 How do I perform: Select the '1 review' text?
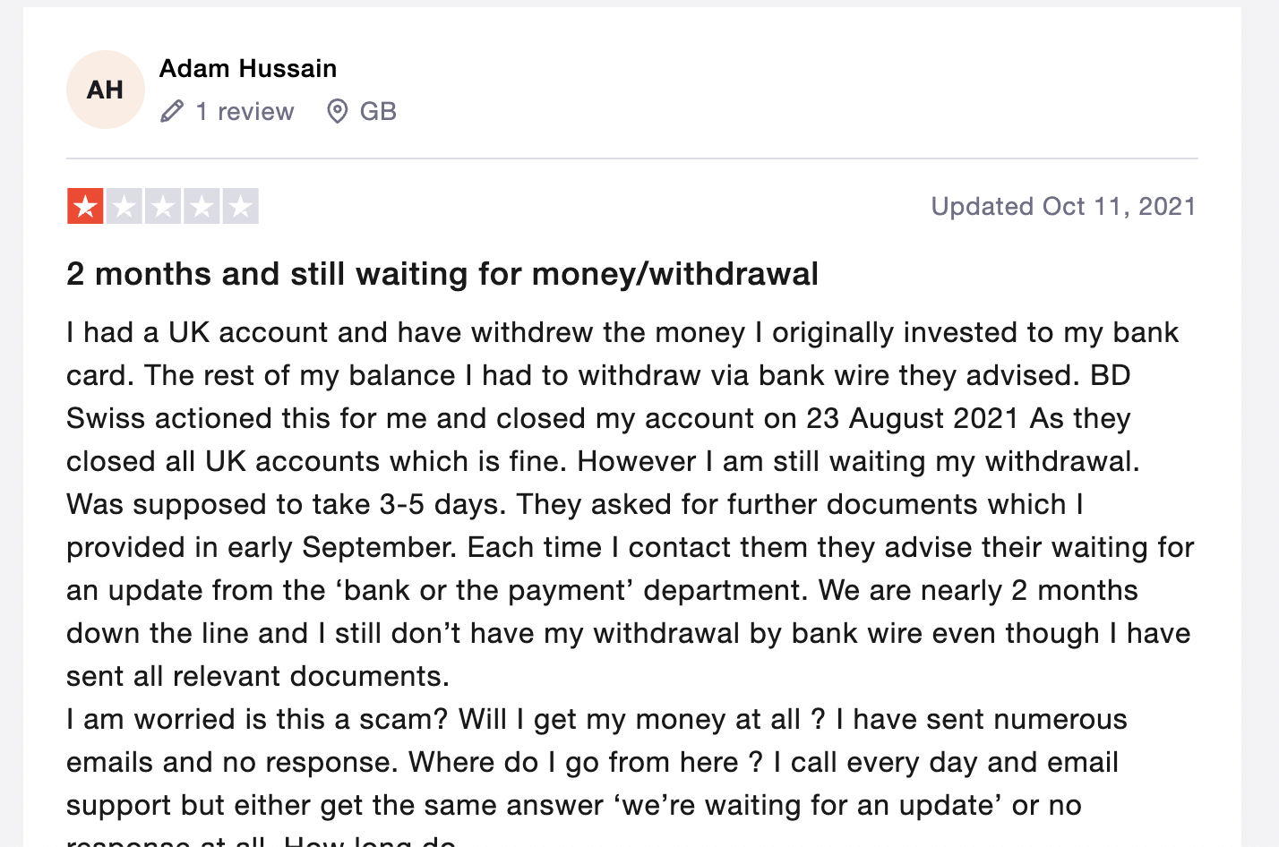tap(245, 112)
